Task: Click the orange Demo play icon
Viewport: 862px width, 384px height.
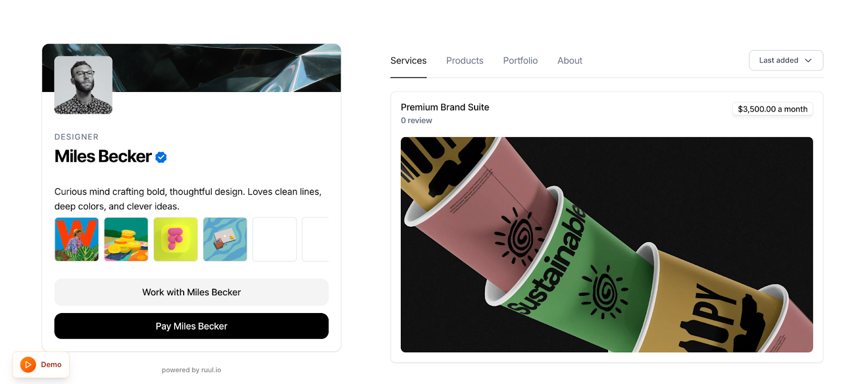Action: click(x=28, y=365)
